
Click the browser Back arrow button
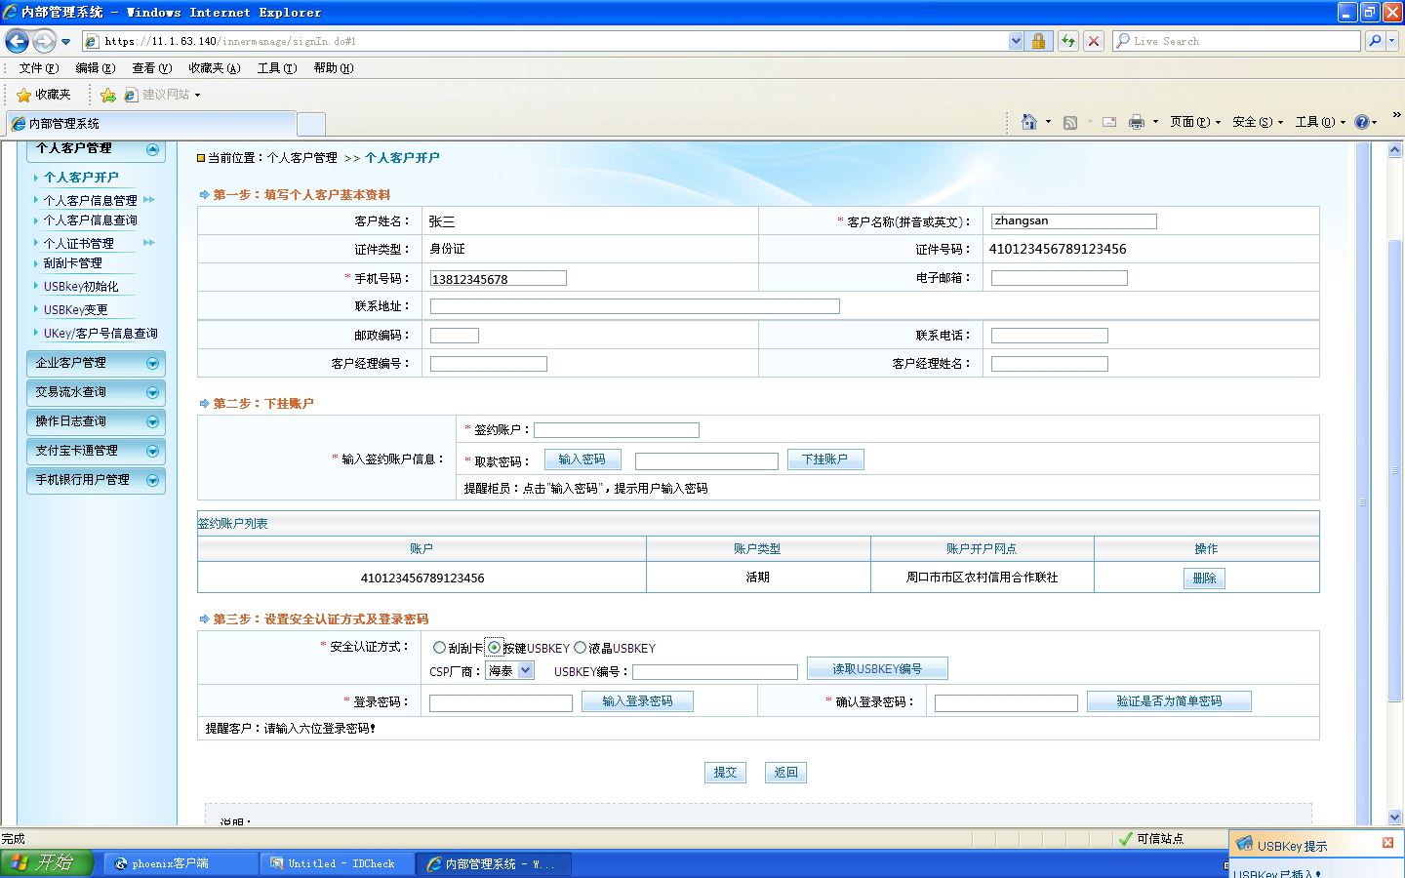tap(17, 41)
